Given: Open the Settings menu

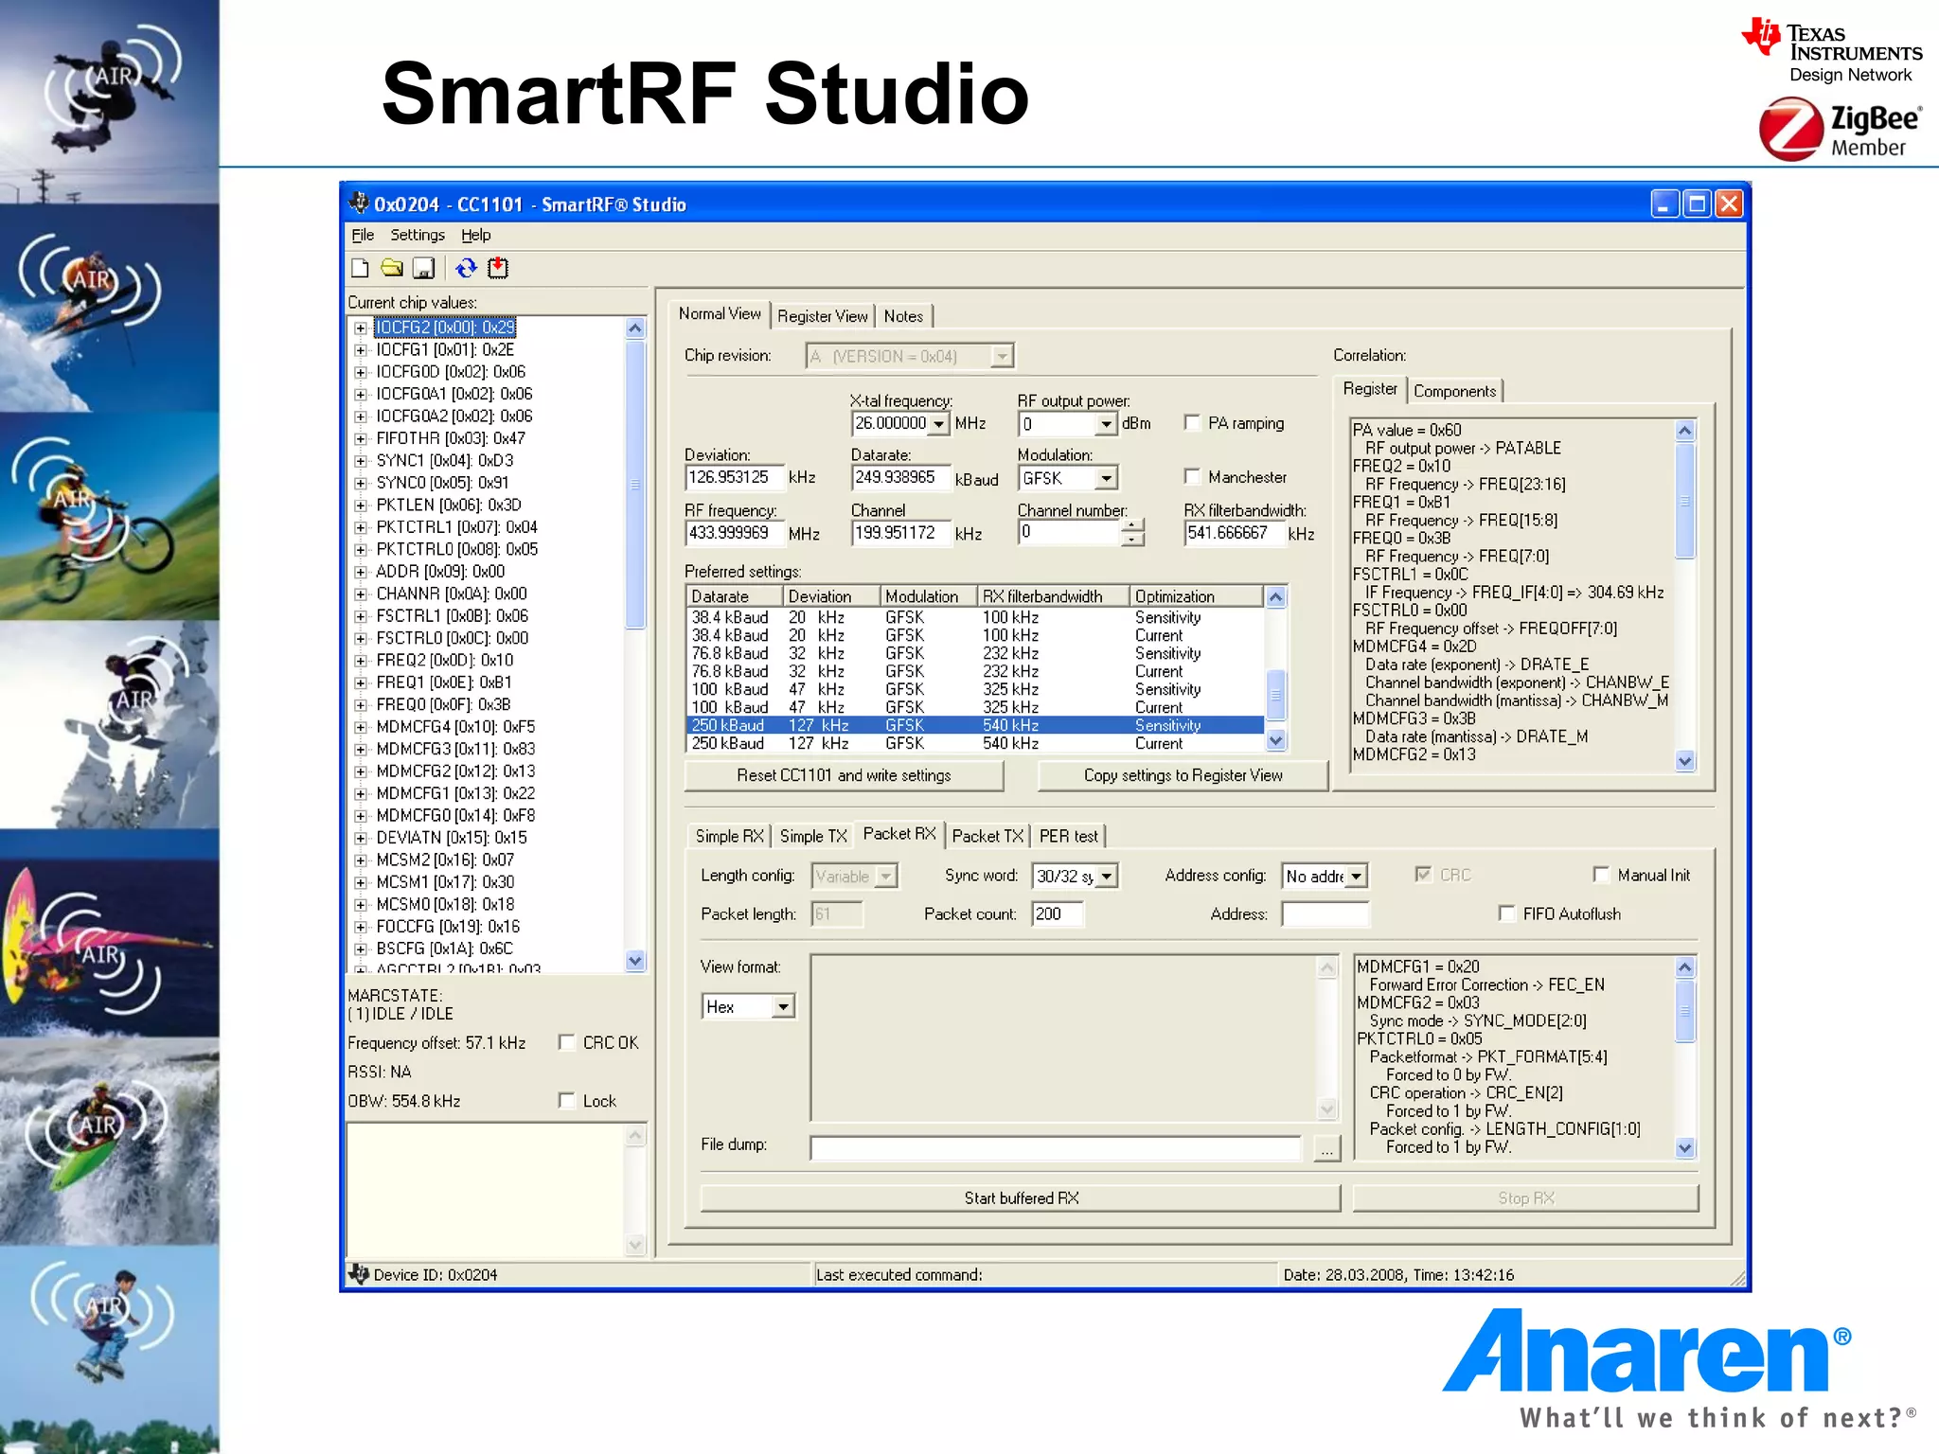Looking at the screenshot, I should click(418, 235).
